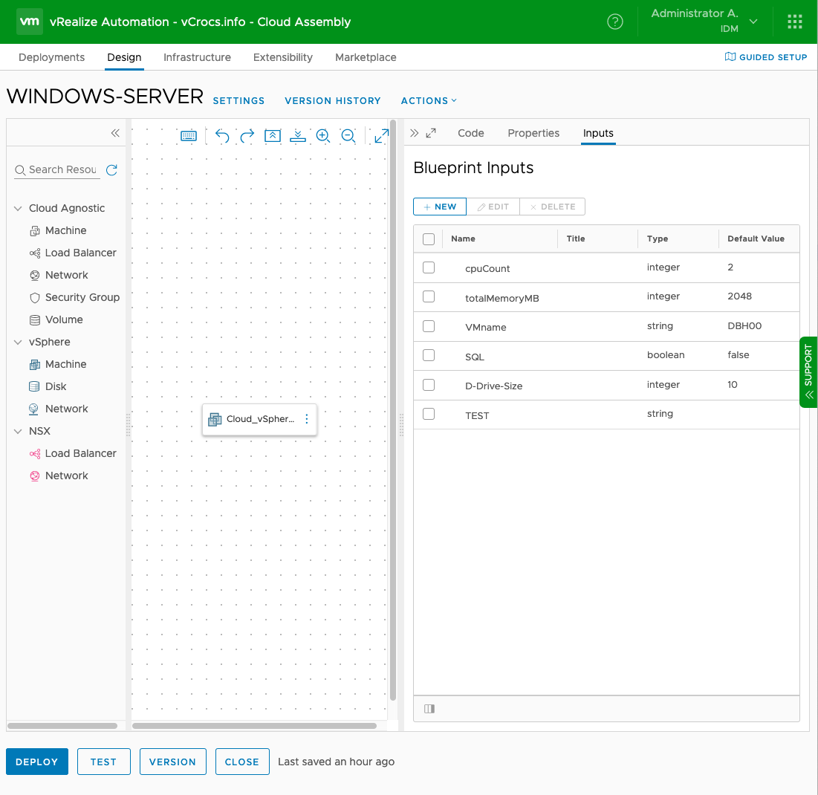Image resolution: width=818 pixels, height=795 pixels.
Task: Collapse the Cloud Agnostic resource group
Action: coord(18,209)
